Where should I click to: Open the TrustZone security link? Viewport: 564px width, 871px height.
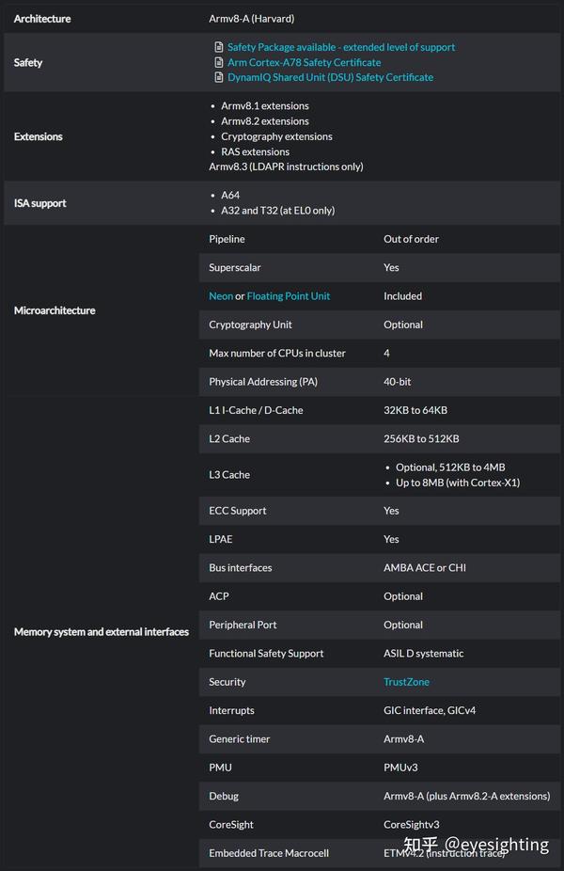point(406,682)
